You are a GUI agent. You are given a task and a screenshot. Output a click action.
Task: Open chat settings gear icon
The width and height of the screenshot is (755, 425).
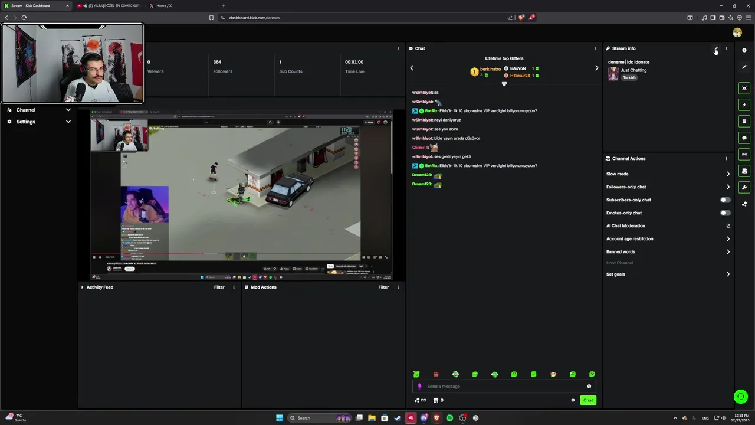tap(573, 400)
